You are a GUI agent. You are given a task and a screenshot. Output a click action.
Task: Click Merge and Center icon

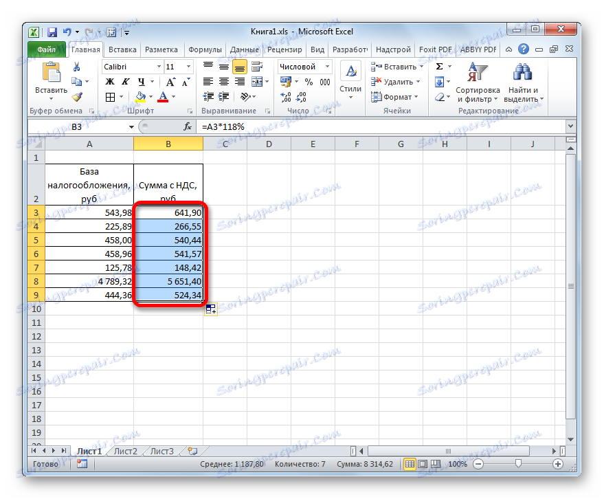click(257, 82)
